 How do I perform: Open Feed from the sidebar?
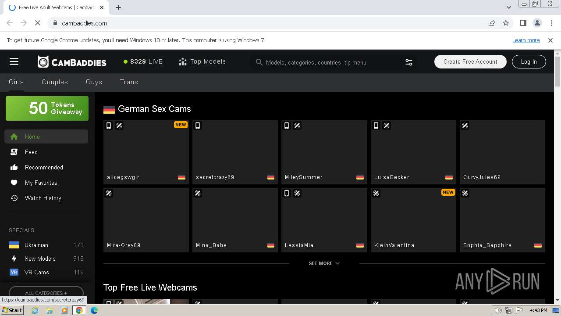46,152
